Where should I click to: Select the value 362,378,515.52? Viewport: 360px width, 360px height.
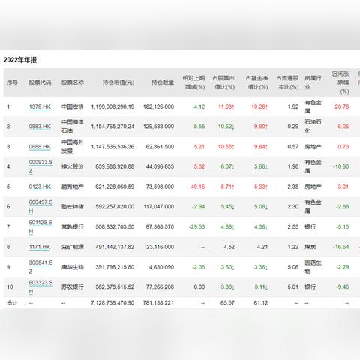point(115,286)
